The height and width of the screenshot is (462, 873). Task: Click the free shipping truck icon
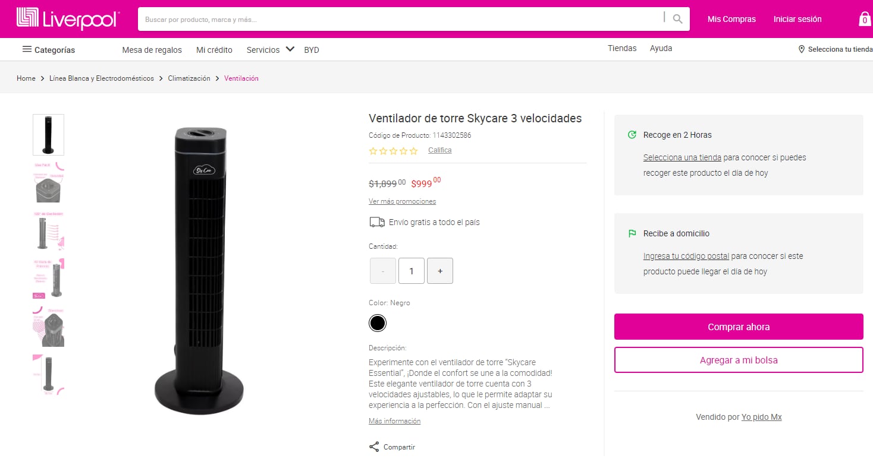(376, 221)
